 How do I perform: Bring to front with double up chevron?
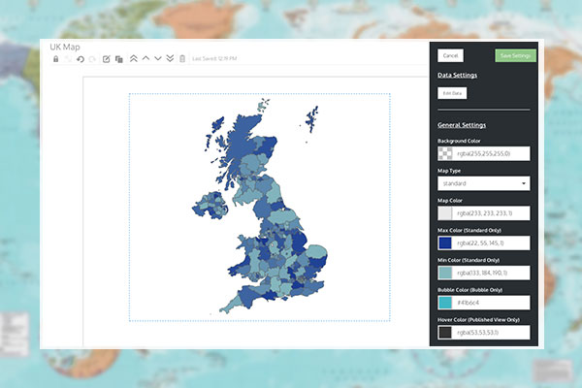(134, 59)
